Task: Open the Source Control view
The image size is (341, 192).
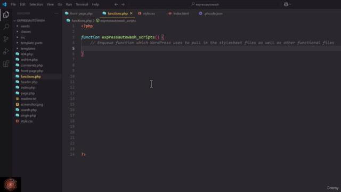Action: (6, 39)
